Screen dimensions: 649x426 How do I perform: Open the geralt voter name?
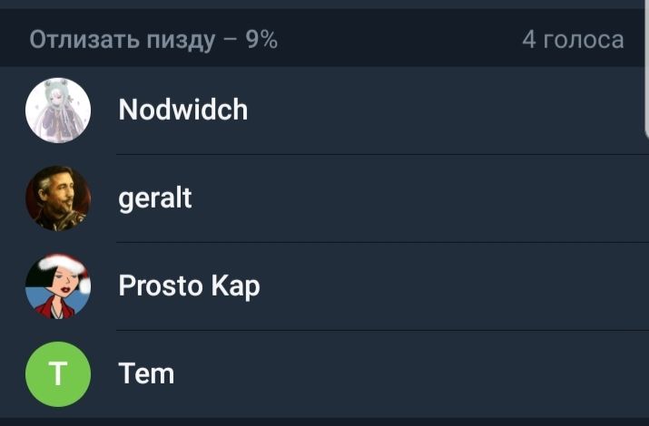(x=155, y=198)
